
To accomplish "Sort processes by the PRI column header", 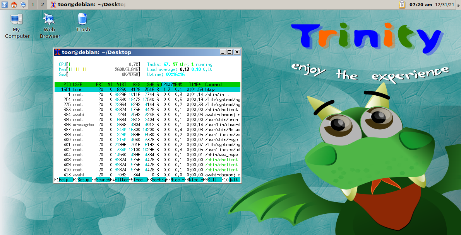I will coord(99,85).
